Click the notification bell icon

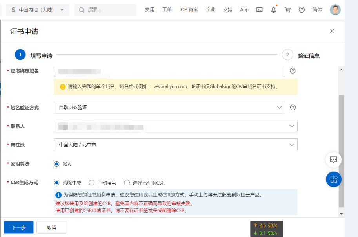pos(273,10)
